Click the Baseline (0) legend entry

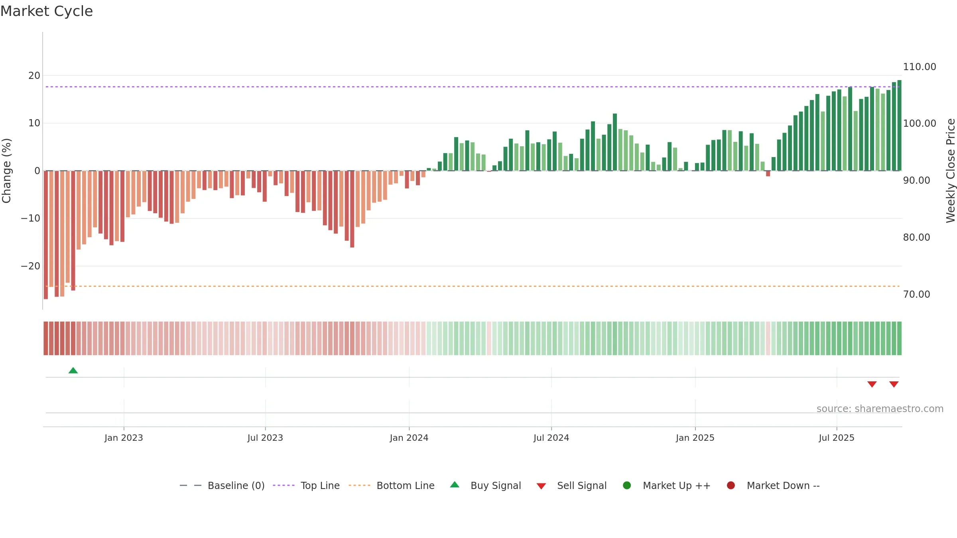click(222, 485)
